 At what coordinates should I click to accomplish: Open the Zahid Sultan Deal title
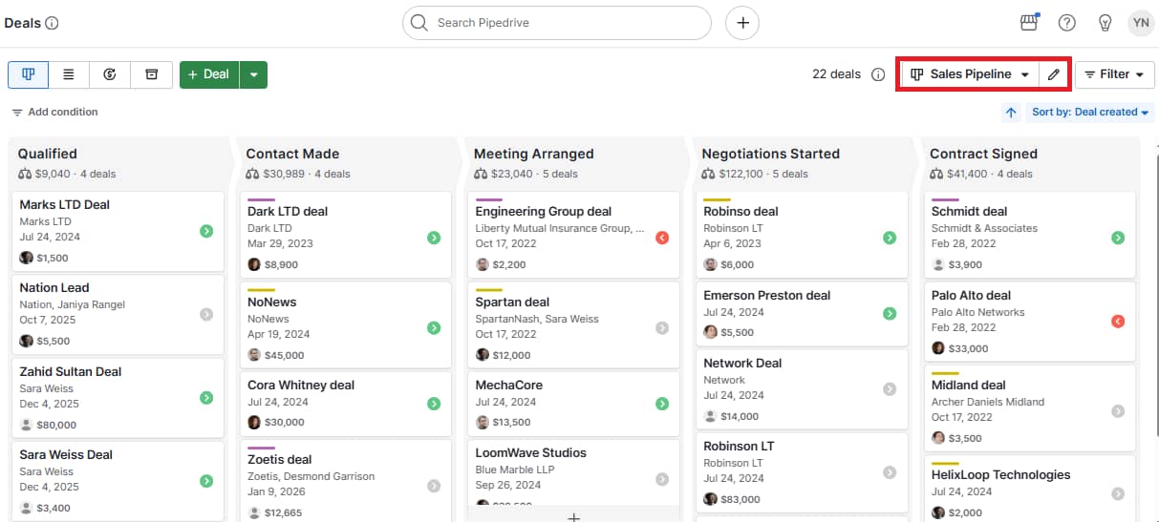71,371
